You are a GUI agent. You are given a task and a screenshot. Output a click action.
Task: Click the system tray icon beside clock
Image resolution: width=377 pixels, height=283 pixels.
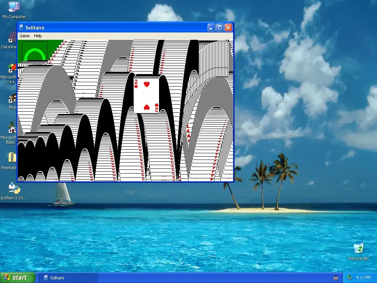click(350, 278)
